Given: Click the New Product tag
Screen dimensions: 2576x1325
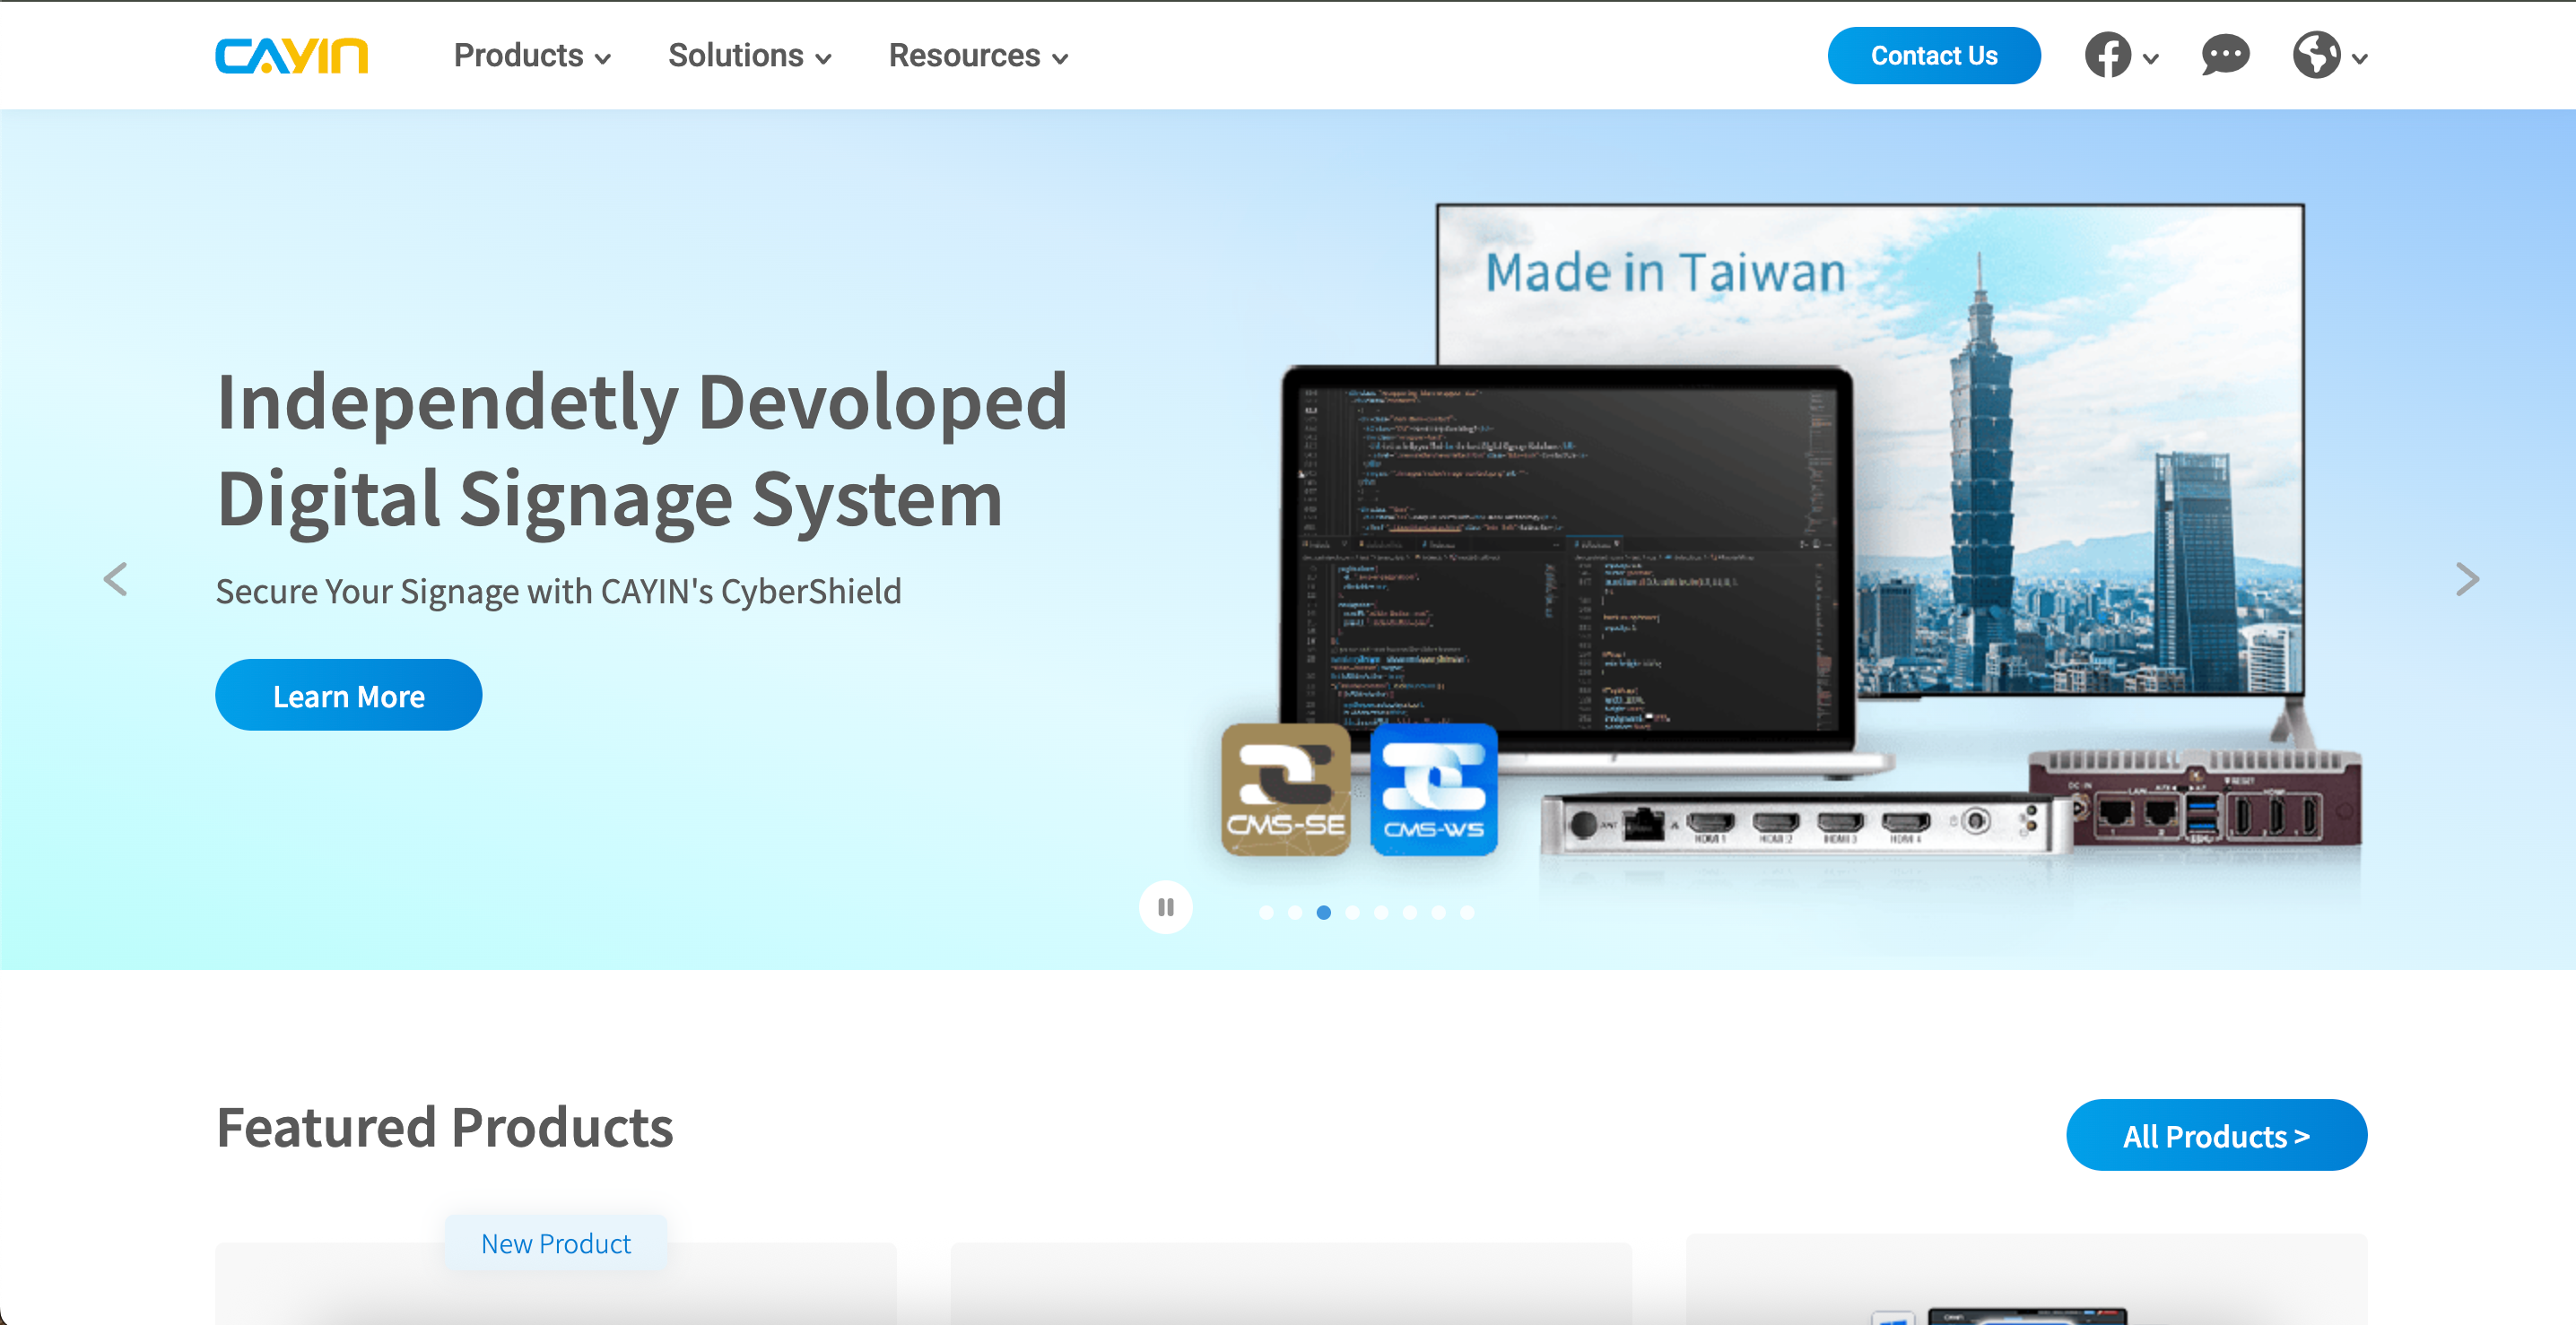Looking at the screenshot, I should (556, 1244).
